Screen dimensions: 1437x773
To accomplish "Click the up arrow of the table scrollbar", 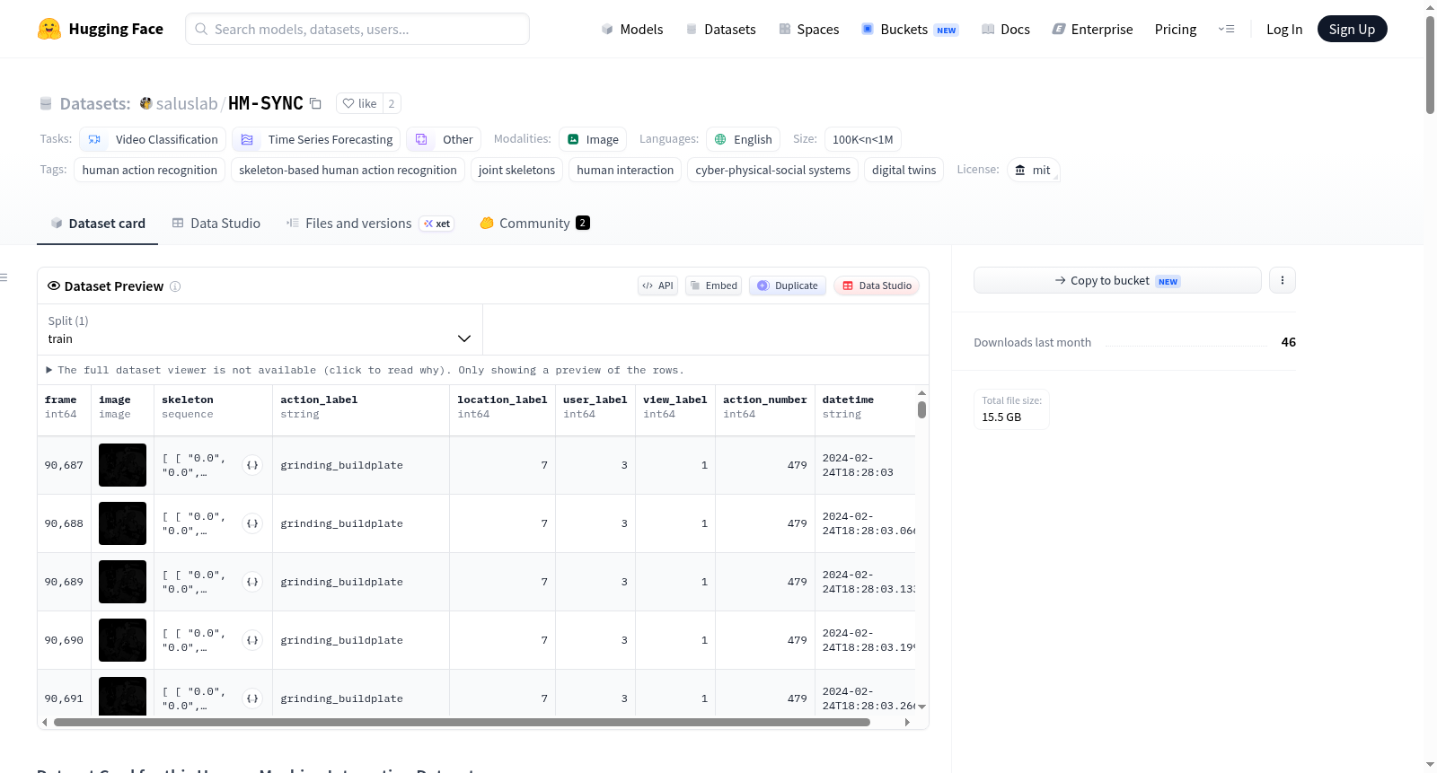I will [x=921, y=393].
